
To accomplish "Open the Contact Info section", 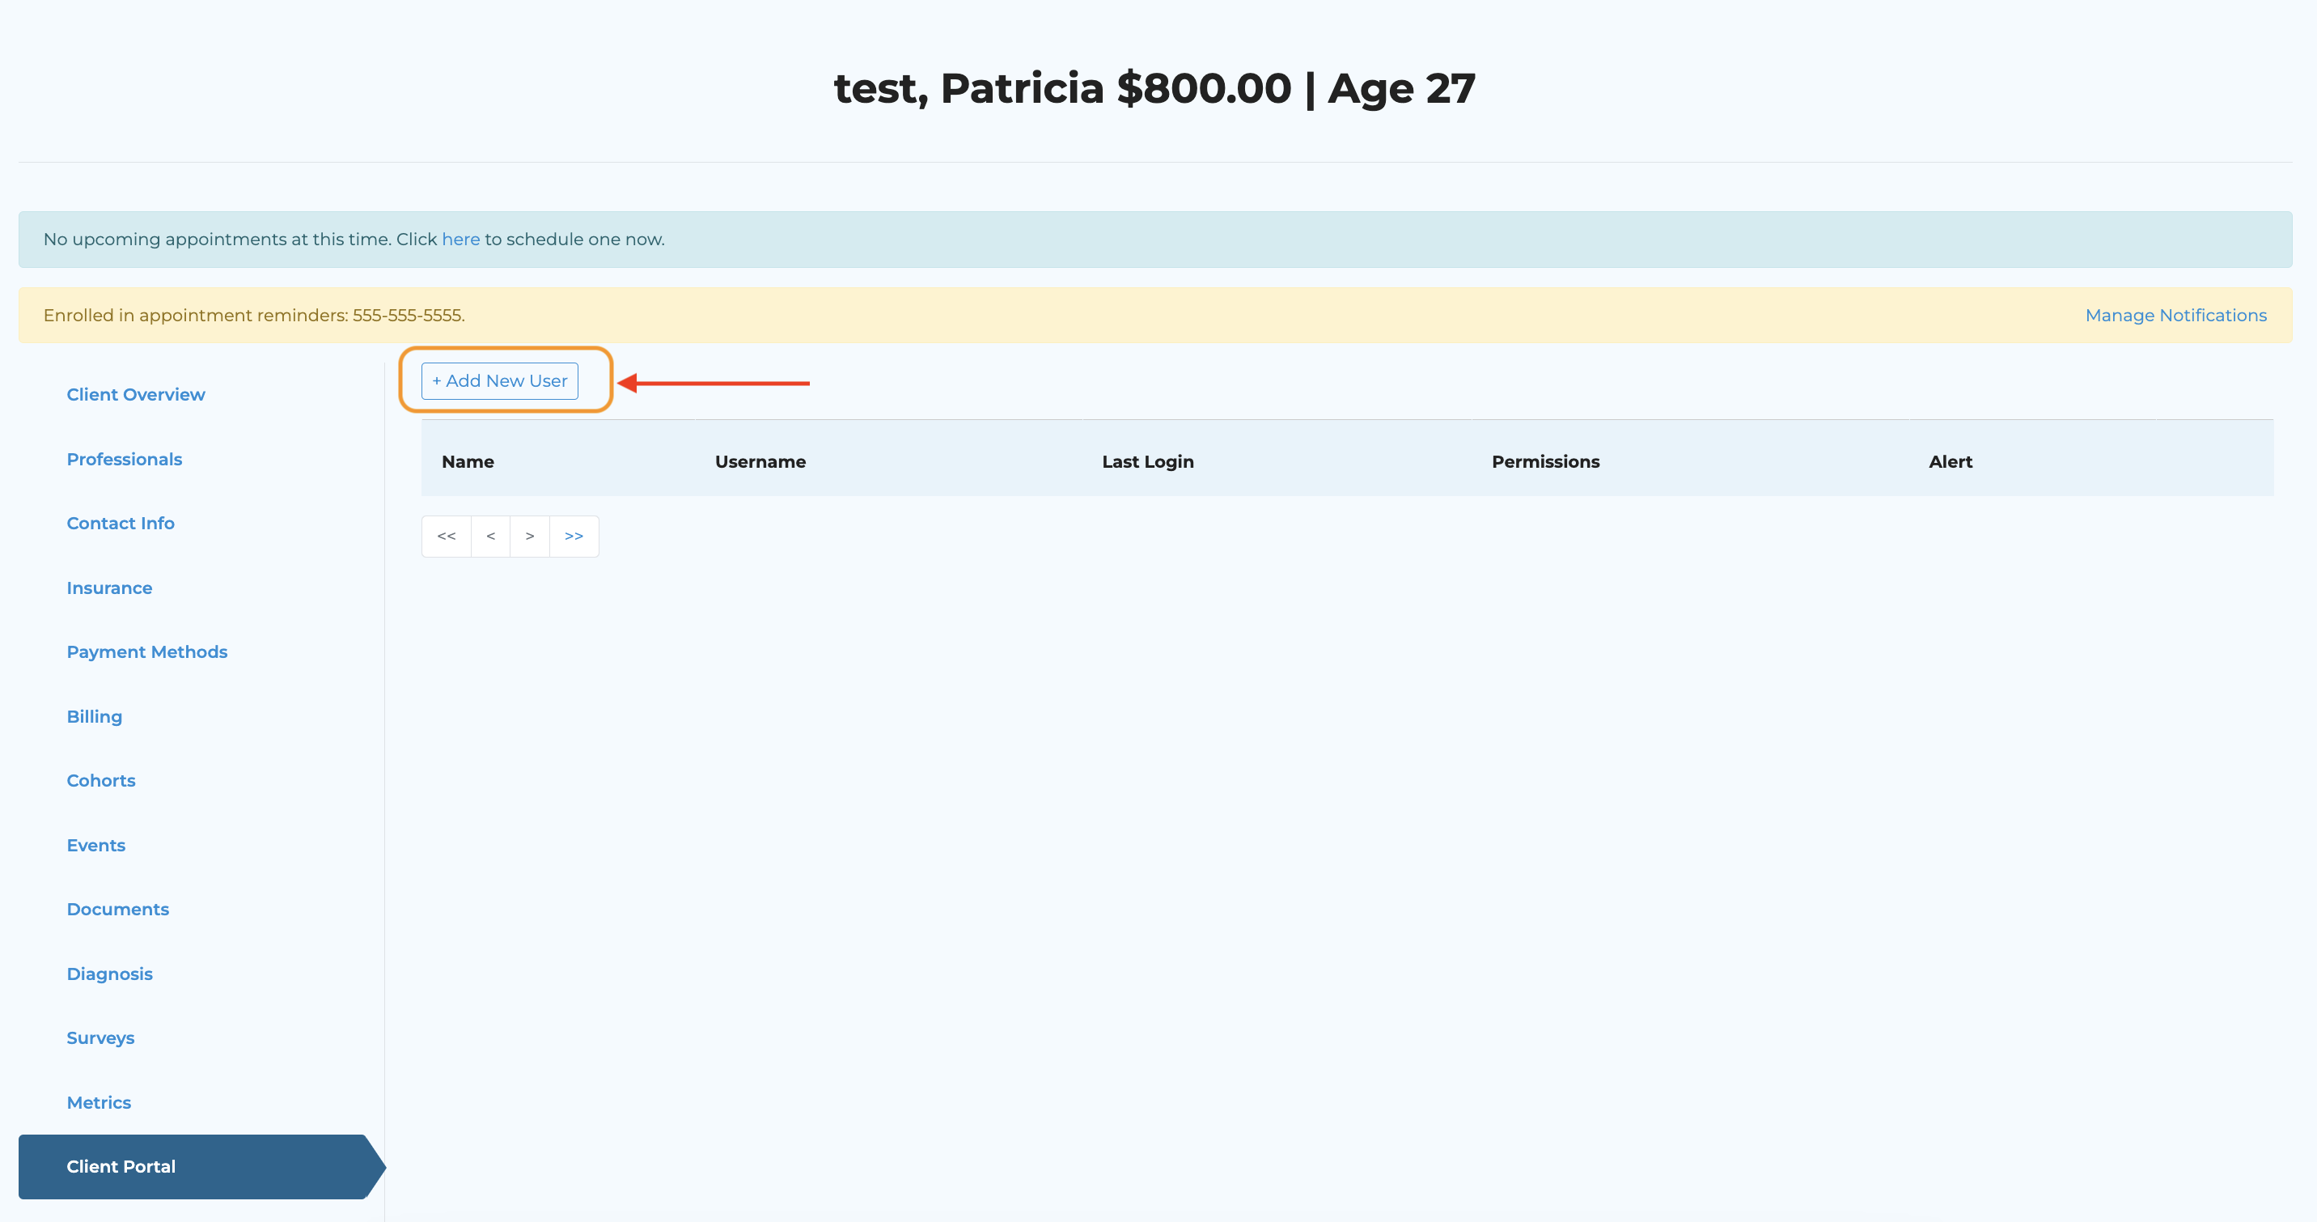I will 121,523.
